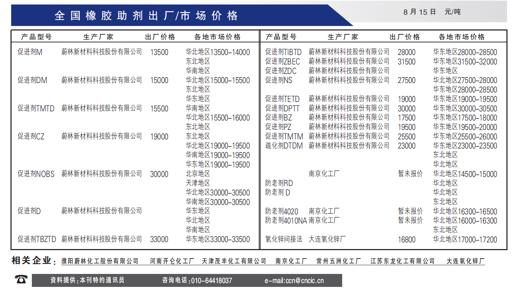Select product 促进剂TIBTD

click(283, 52)
